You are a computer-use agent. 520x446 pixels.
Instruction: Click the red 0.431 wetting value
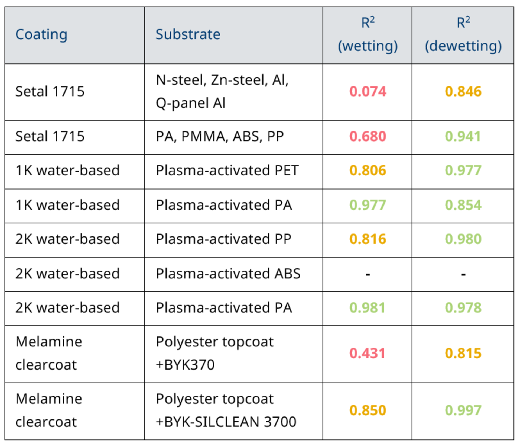point(368,353)
